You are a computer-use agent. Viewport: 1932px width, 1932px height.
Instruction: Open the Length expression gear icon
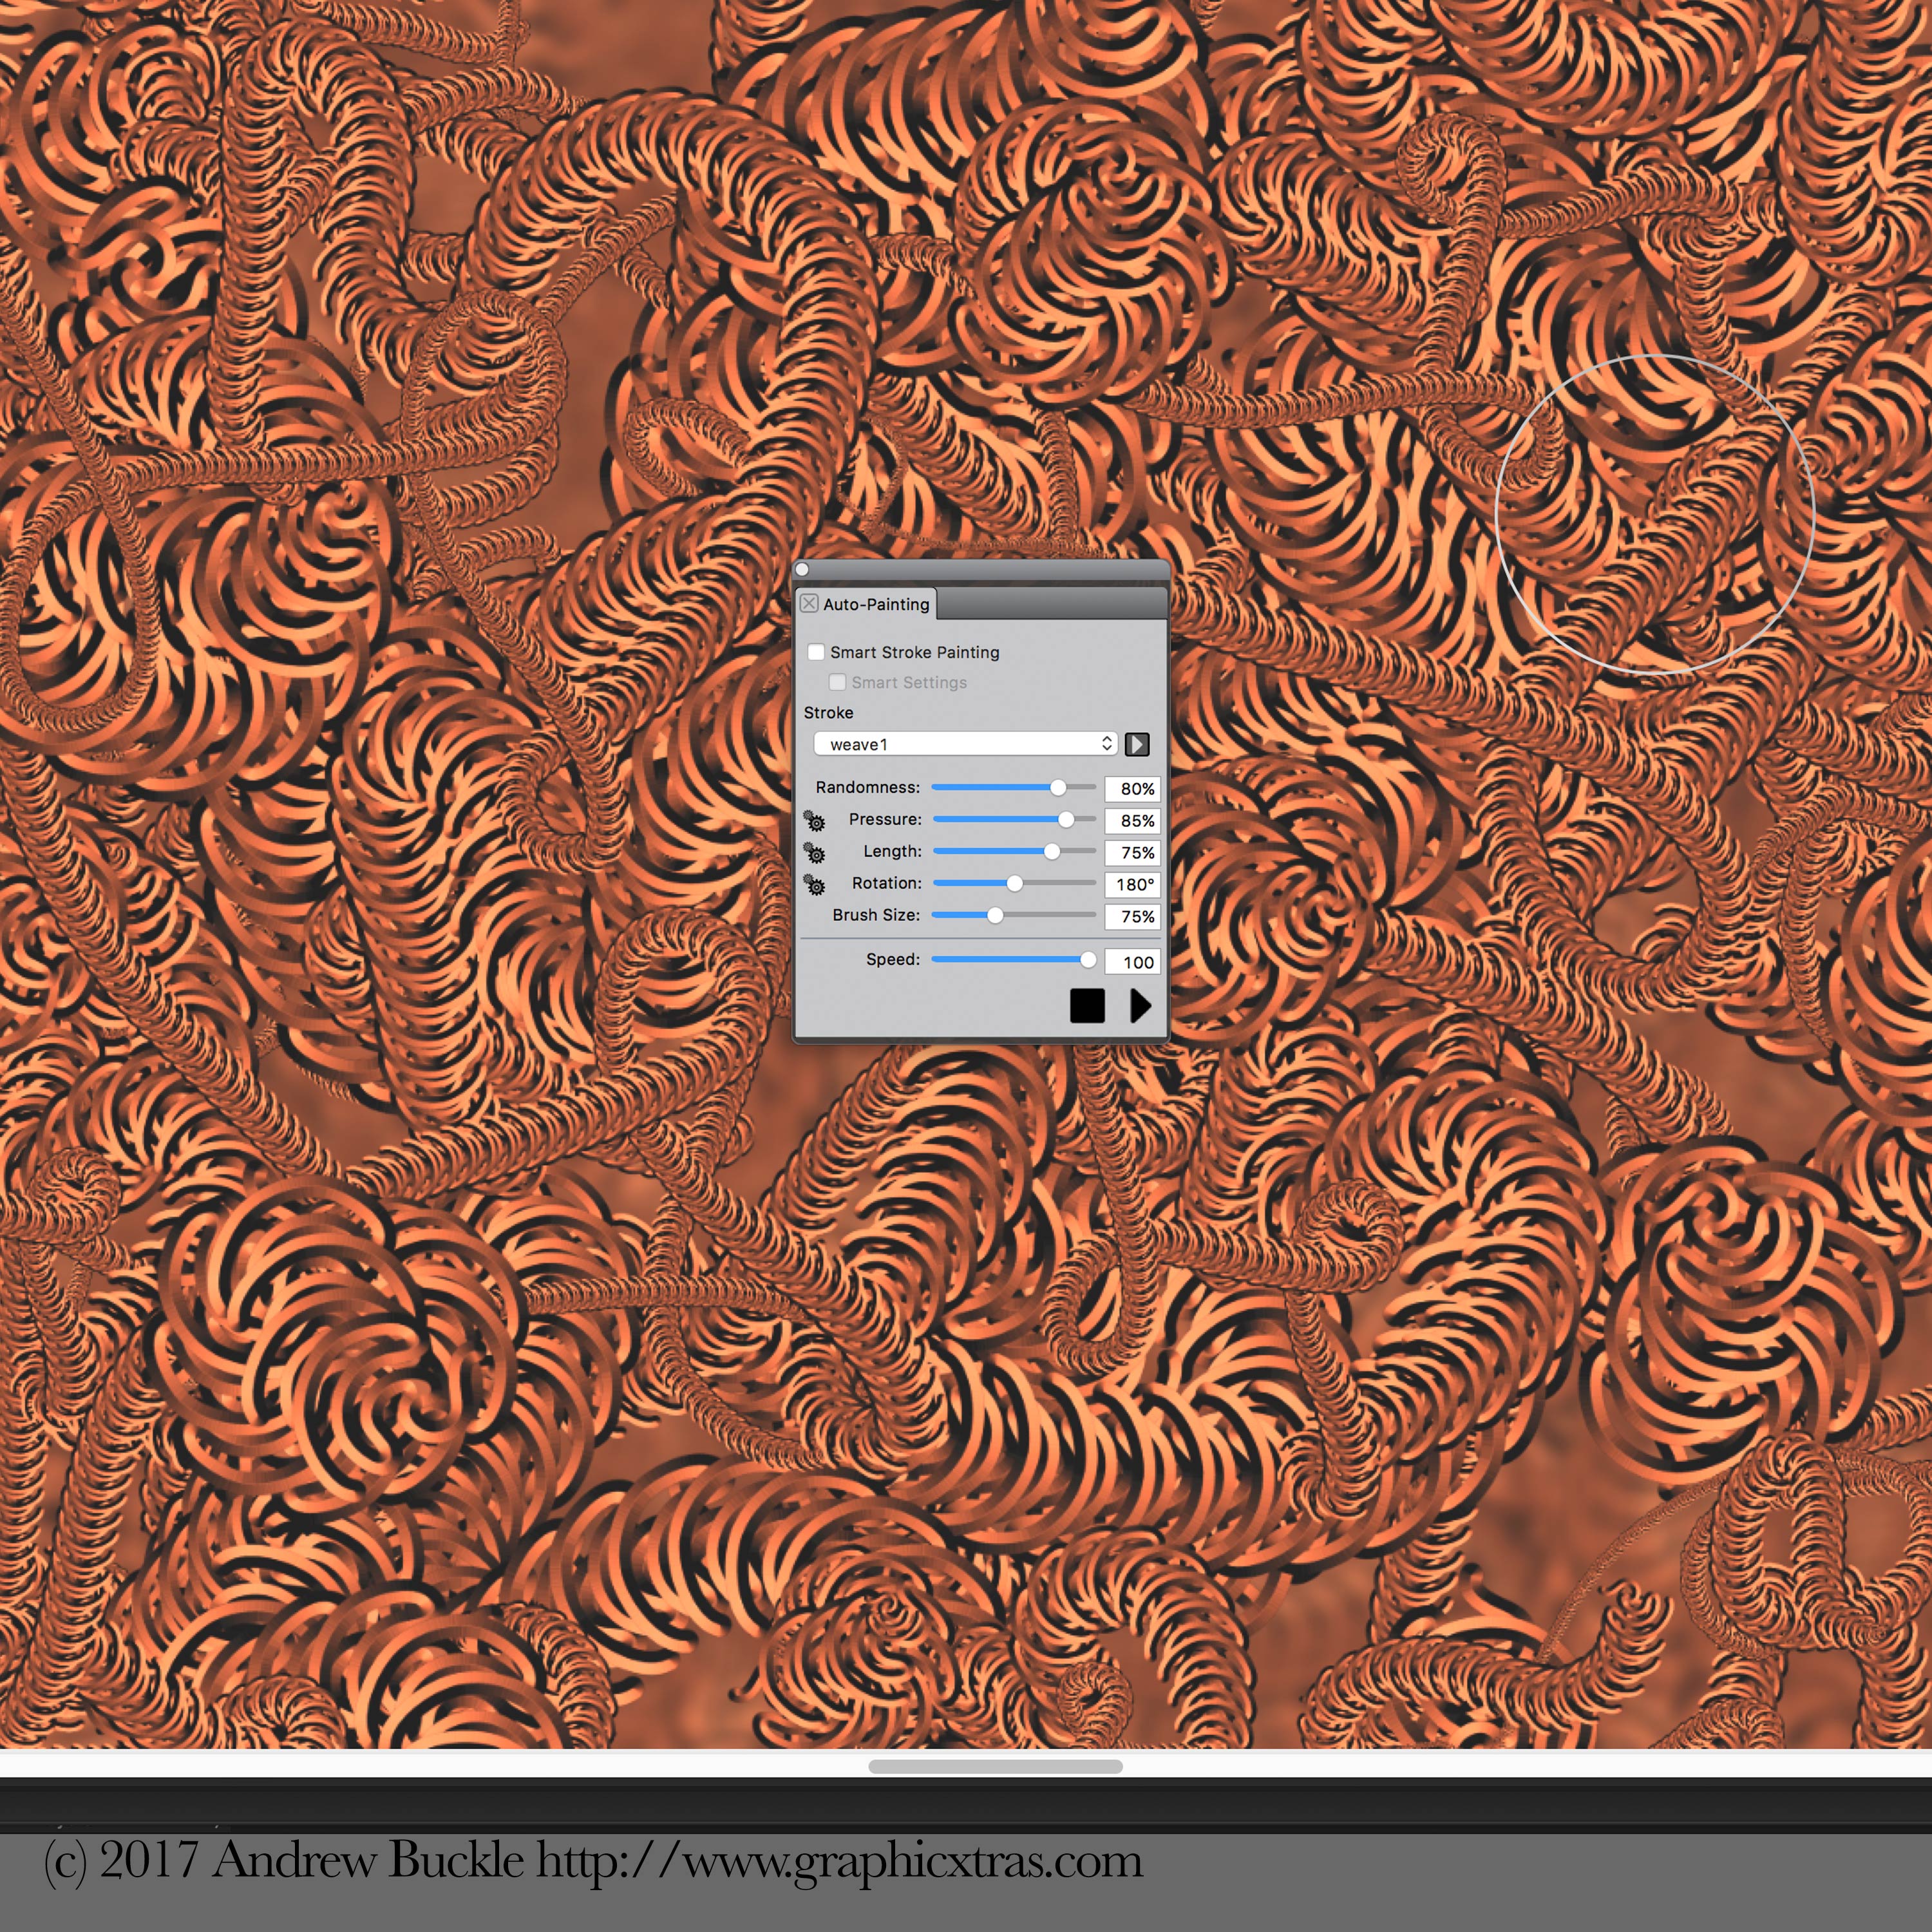(x=815, y=853)
